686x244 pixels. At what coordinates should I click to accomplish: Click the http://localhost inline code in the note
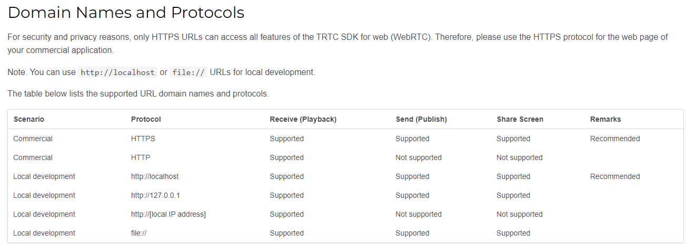117,72
